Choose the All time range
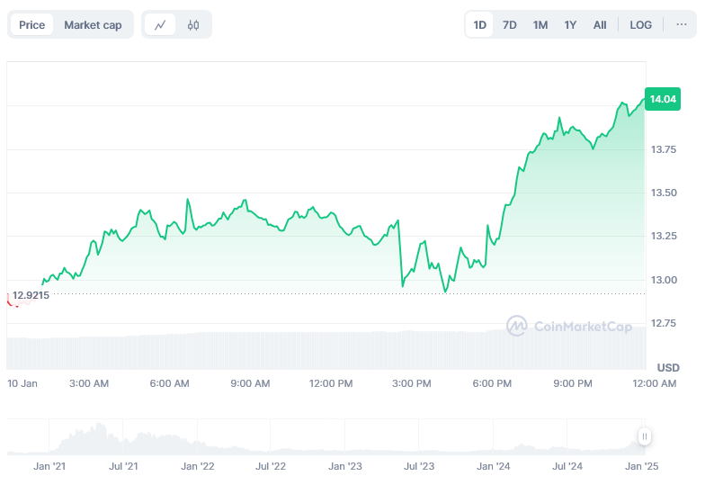The image size is (705, 485). pyautogui.click(x=600, y=25)
